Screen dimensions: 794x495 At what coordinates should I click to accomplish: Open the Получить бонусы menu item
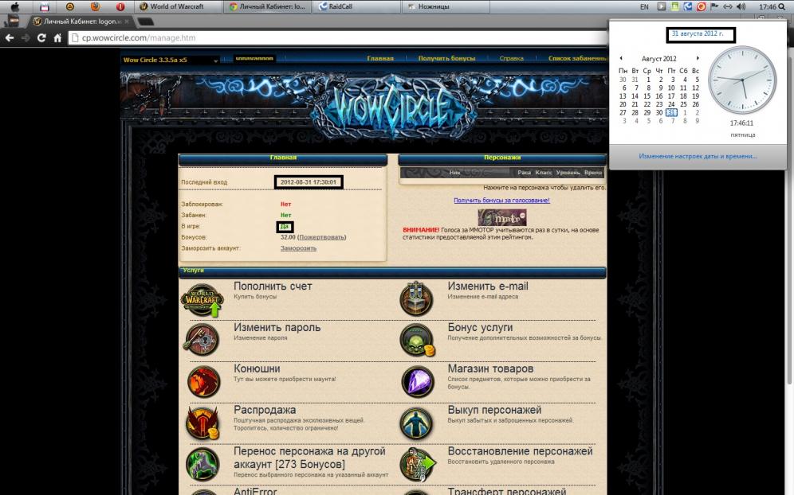pyautogui.click(x=446, y=59)
